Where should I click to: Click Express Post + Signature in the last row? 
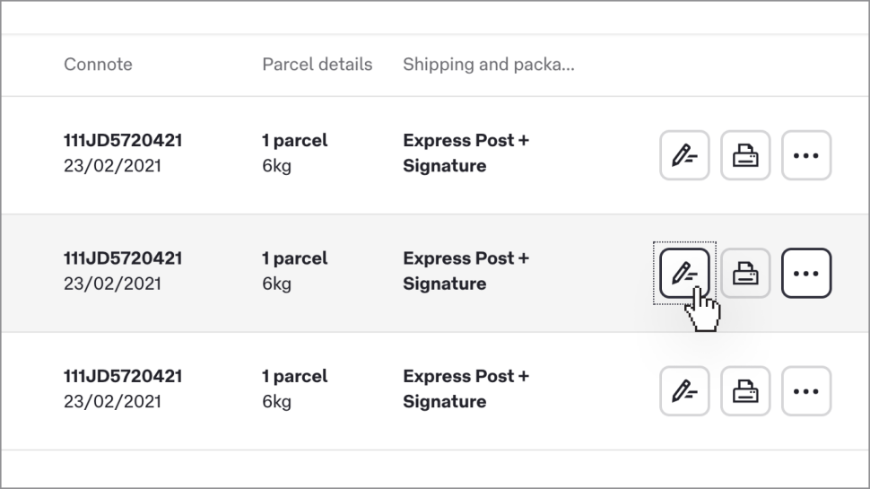[x=465, y=389]
